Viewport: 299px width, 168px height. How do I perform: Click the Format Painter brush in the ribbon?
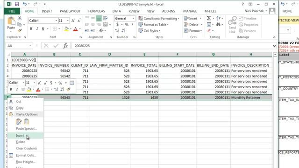coord(20,30)
